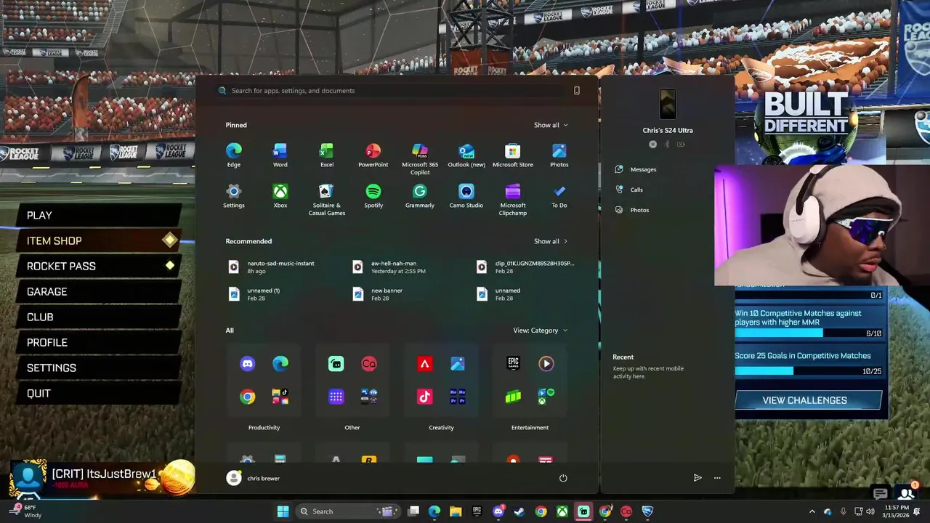Open Rocket League friends list icon
Image resolution: width=930 pixels, height=523 pixels.
pyautogui.click(x=906, y=493)
